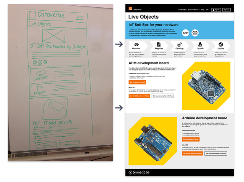Click the Evolve step description text
This screenshot has height=182, width=244.
tap(221, 54)
